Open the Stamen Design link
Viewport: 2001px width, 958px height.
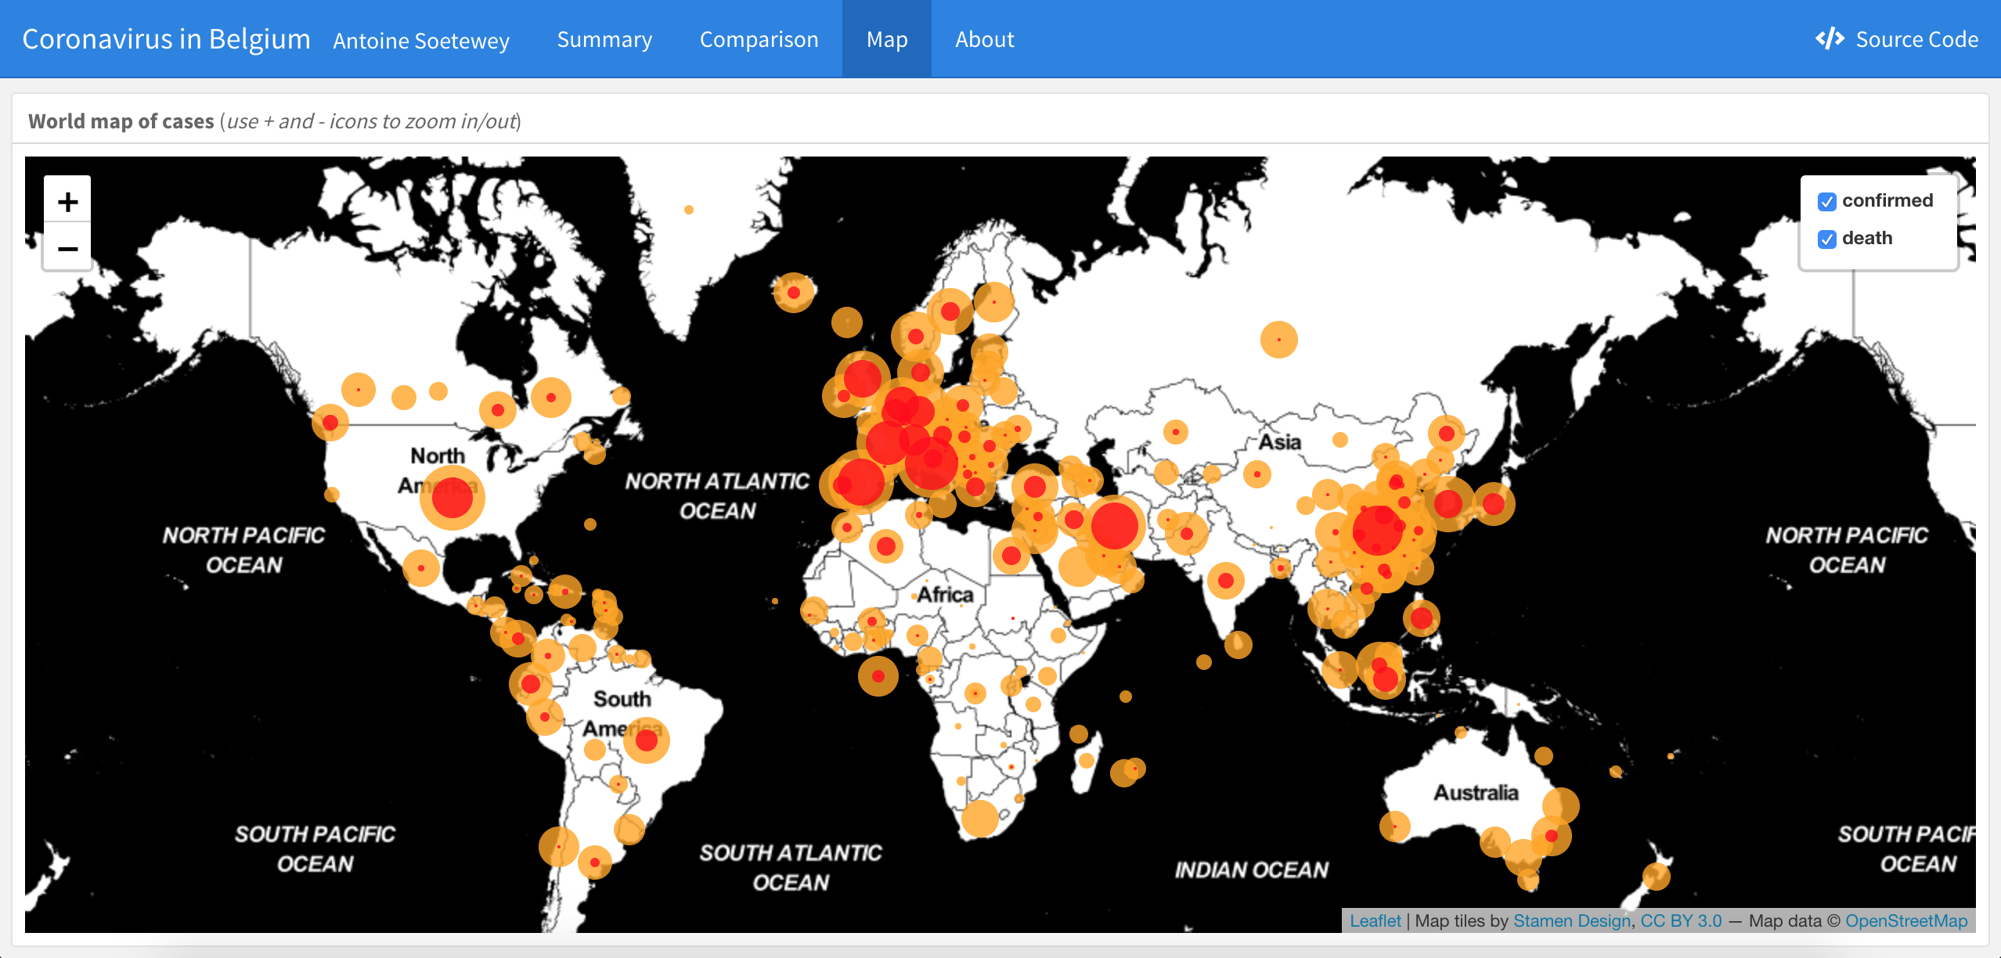click(1570, 921)
